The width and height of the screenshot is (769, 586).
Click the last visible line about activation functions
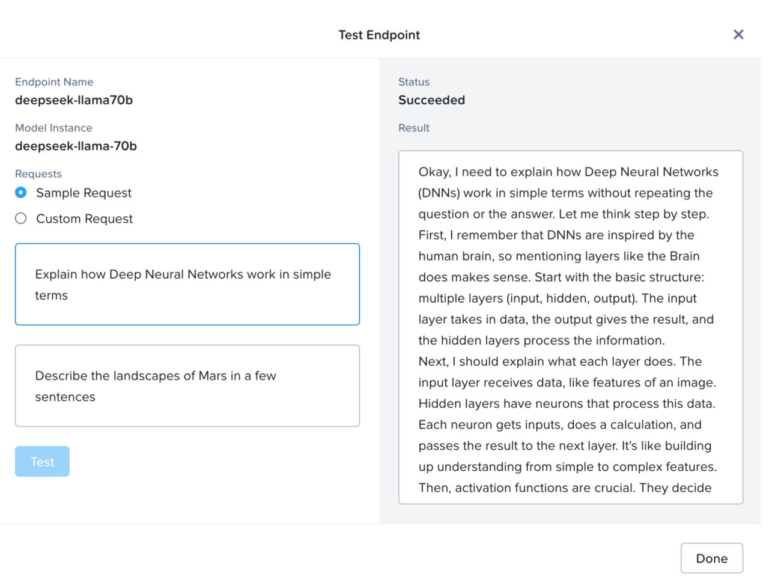point(565,488)
